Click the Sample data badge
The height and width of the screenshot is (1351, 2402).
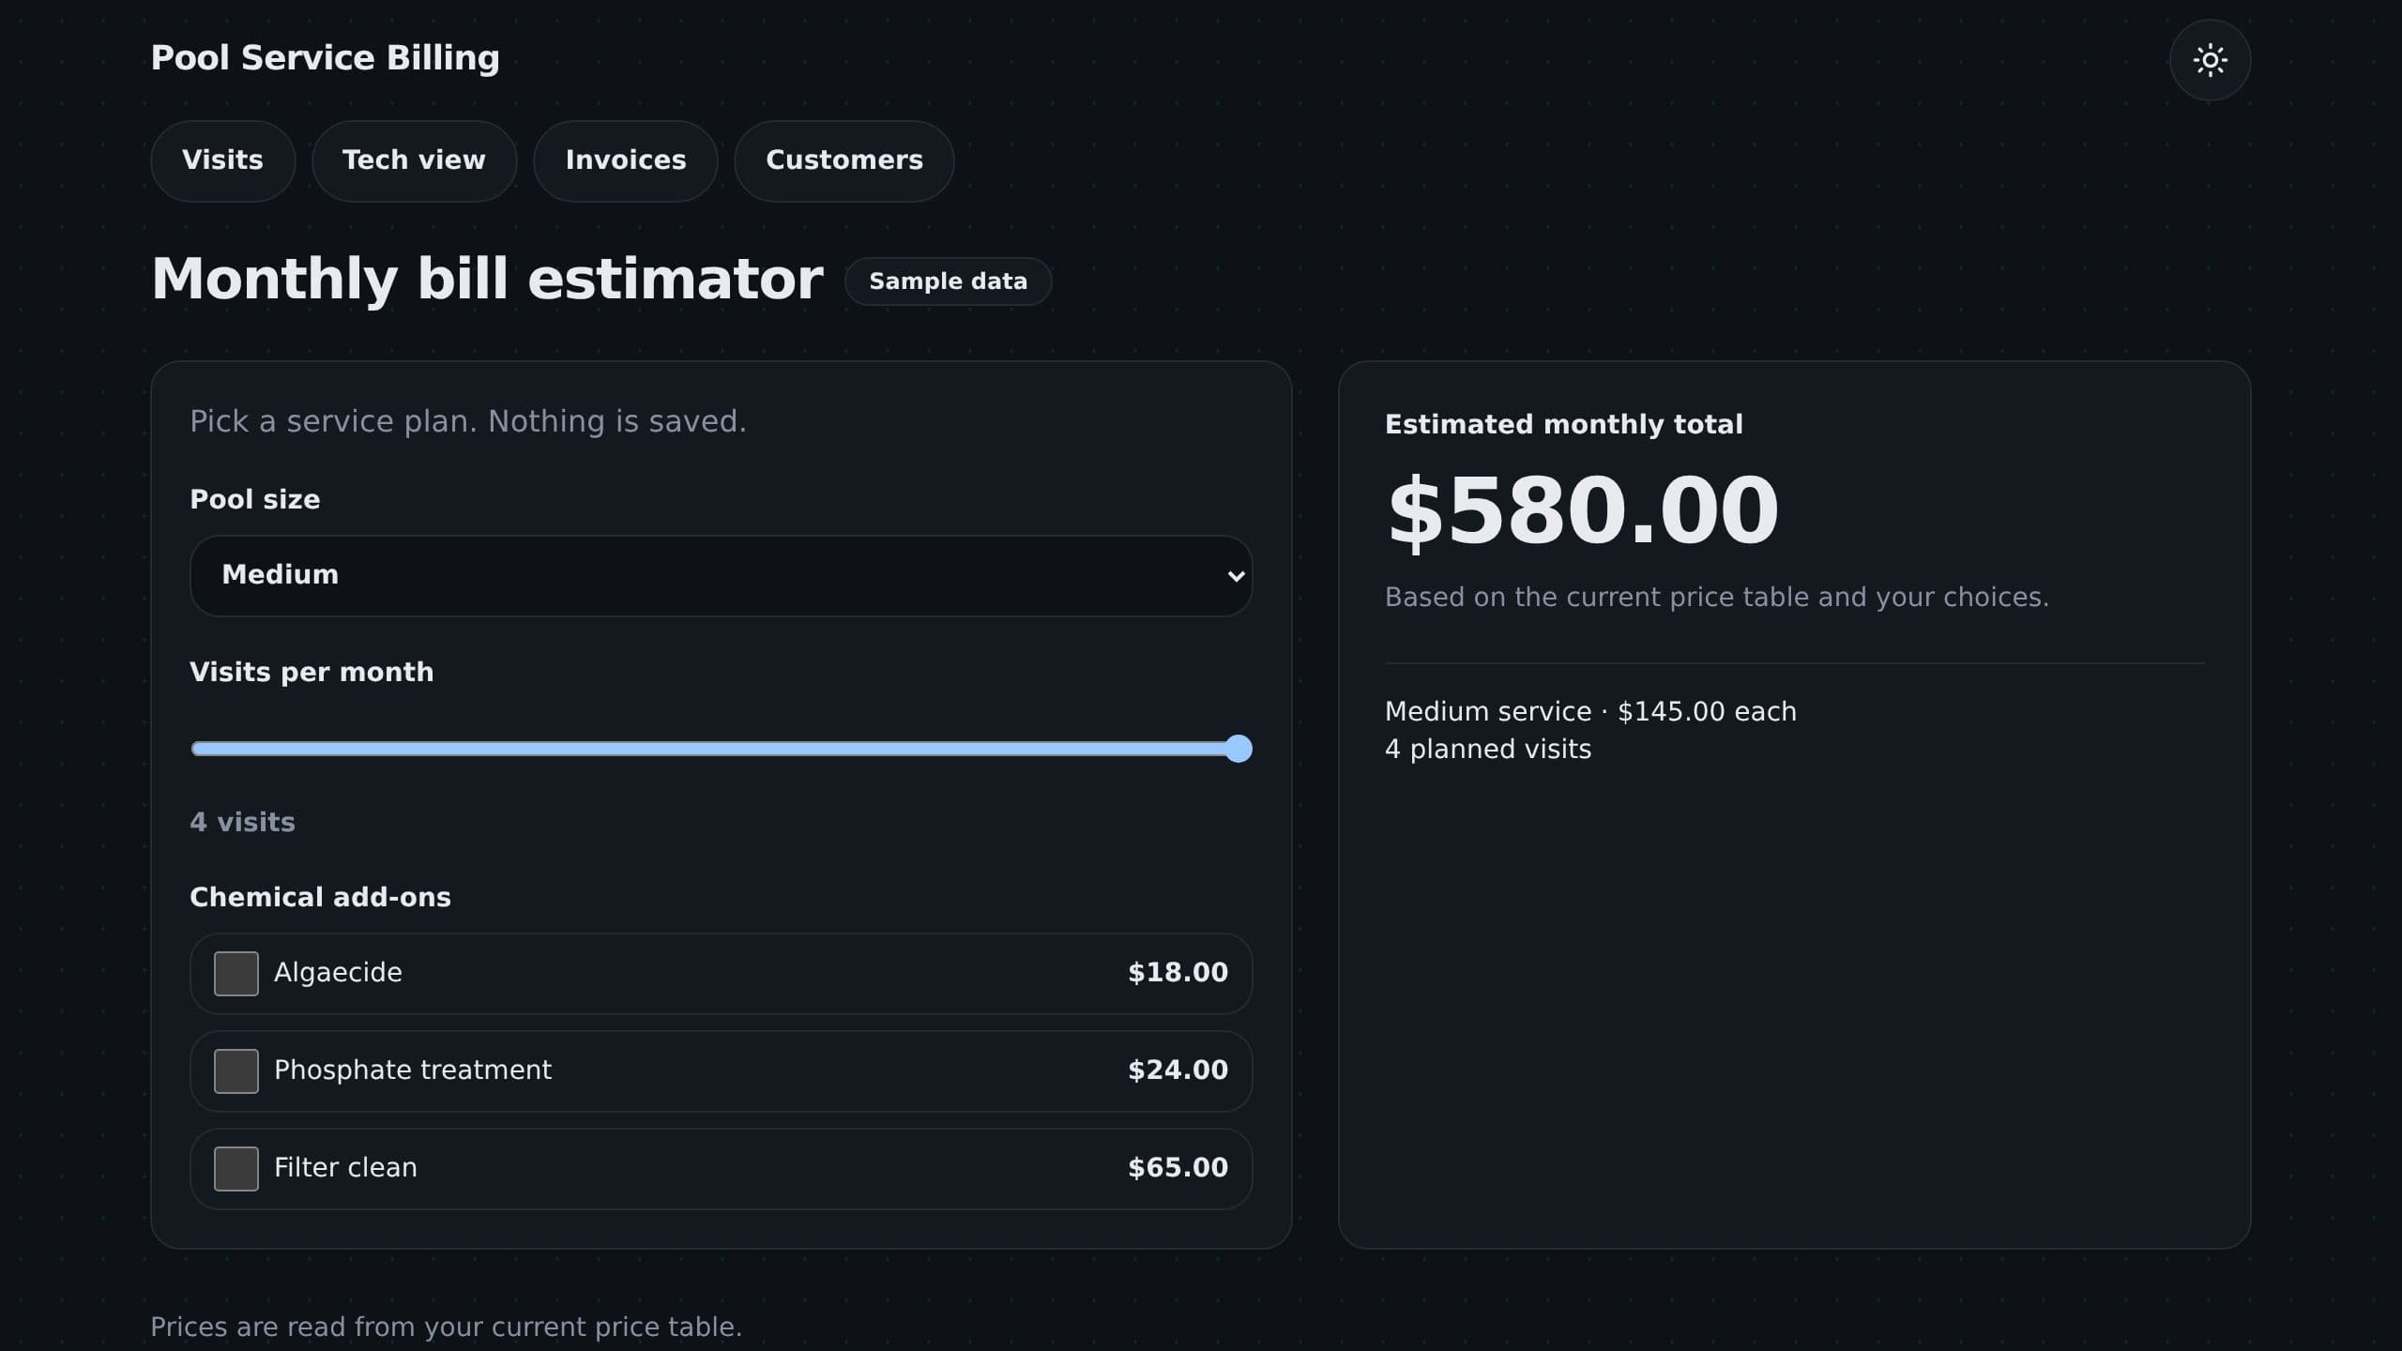click(948, 281)
